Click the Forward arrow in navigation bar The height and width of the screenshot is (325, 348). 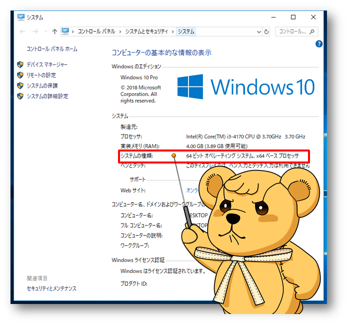point(35,31)
